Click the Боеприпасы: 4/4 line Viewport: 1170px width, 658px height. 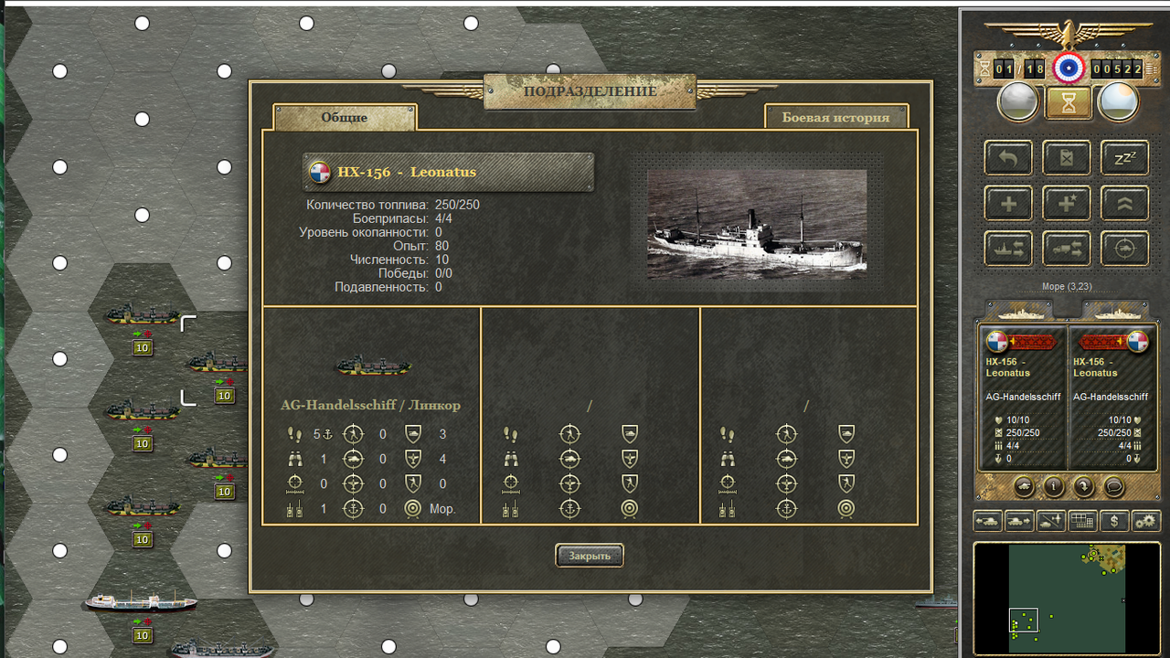(x=402, y=218)
